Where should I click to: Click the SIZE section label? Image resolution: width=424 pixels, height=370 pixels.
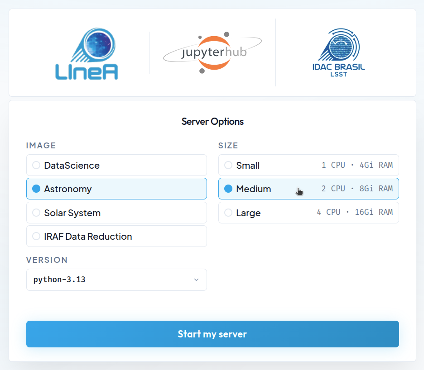coord(228,146)
